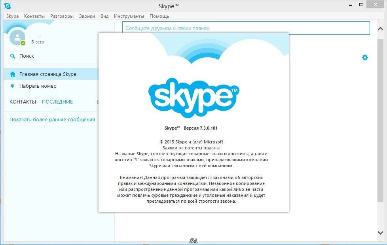Open the Контакты menu
Viewport: 387px width, 245px height.
(x=34, y=16)
